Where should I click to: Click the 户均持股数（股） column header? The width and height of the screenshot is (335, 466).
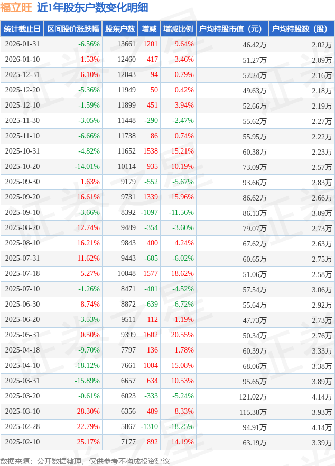[301, 29]
